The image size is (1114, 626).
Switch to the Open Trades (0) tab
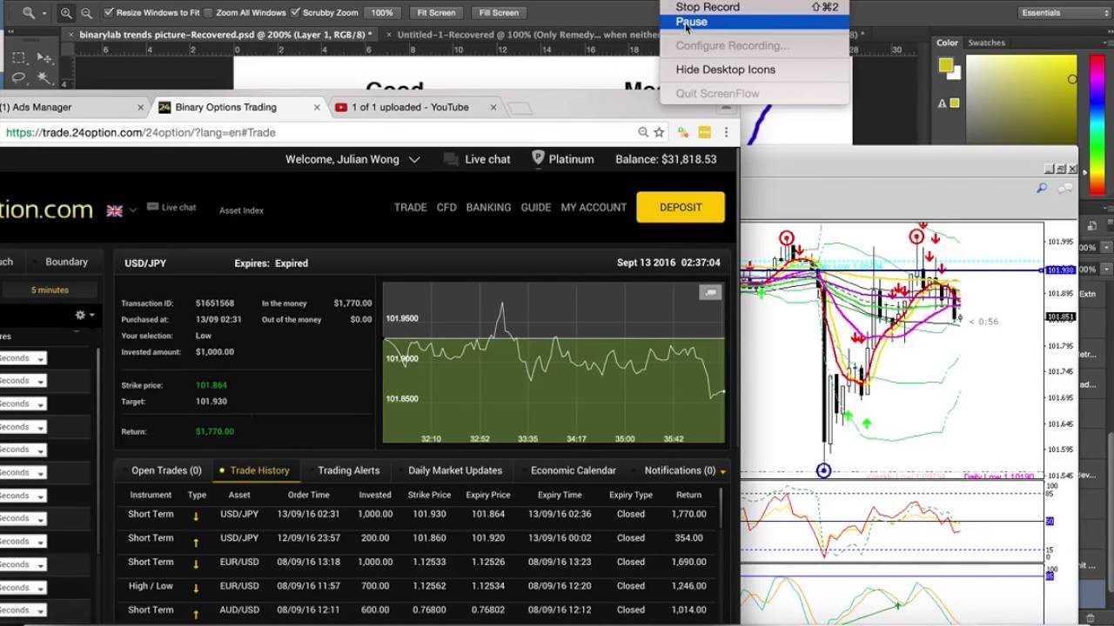pos(166,470)
